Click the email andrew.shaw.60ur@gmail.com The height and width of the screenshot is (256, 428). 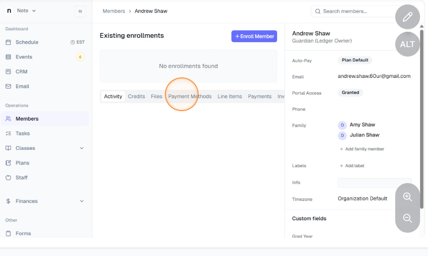(x=374, y=76)
